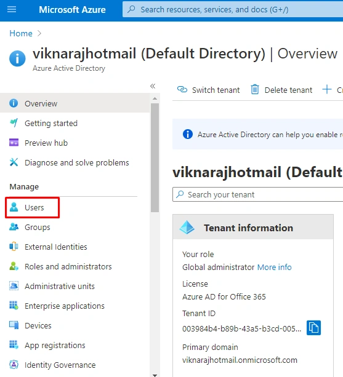Click the External Identities icon
This screenshot has height=377, width=343.
click(x=14, y=247)
